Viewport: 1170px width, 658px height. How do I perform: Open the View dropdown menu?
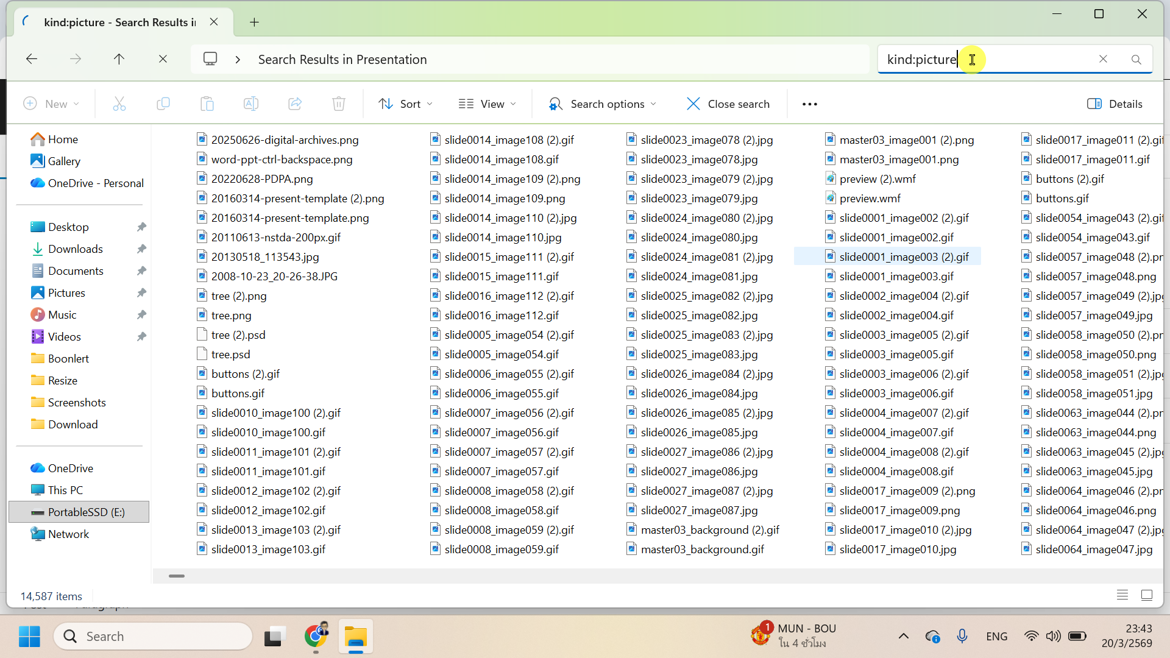click(x=487, y=104)
